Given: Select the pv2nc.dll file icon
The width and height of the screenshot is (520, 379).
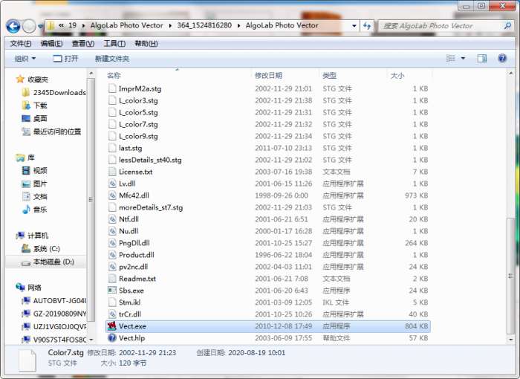Looking at the screenshot, I should (x=112, y=267).
